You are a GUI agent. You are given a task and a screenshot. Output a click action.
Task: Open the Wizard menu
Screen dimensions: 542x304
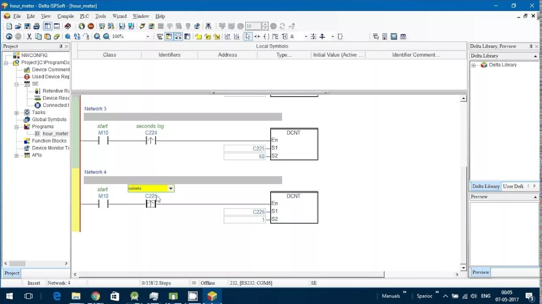point(119,16)
